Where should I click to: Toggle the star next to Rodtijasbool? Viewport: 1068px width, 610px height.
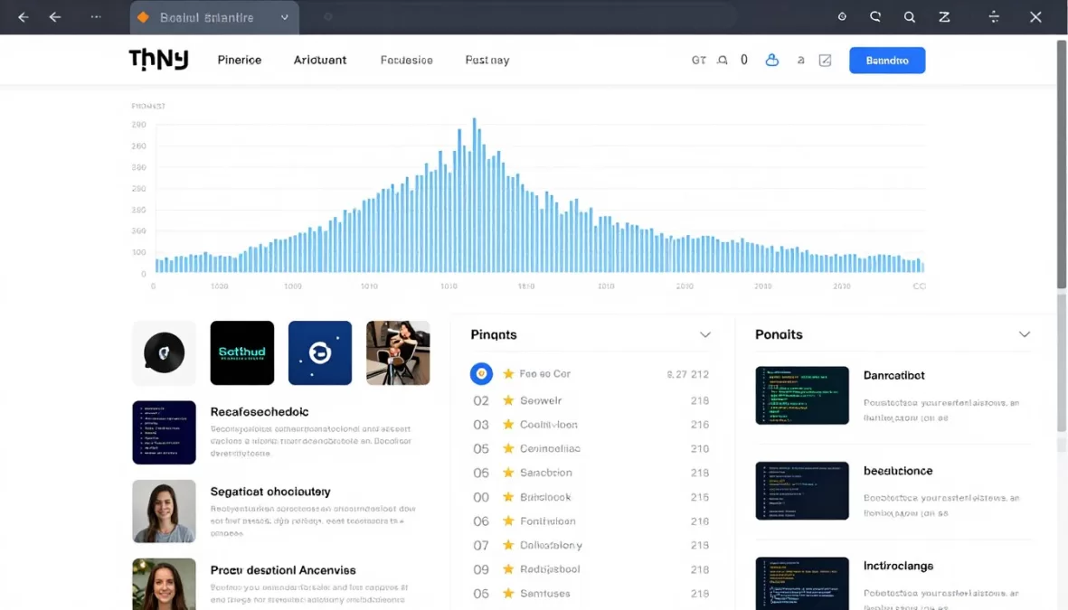point(508,569)
